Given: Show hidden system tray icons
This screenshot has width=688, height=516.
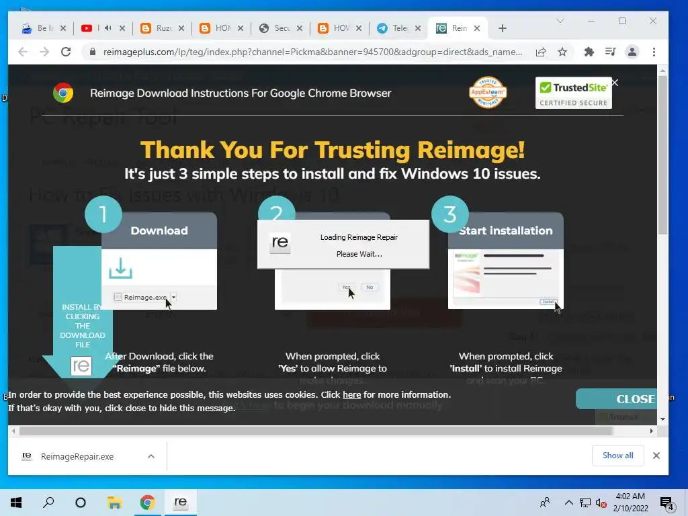Looking at the screenshot, I should click(568, 503).
